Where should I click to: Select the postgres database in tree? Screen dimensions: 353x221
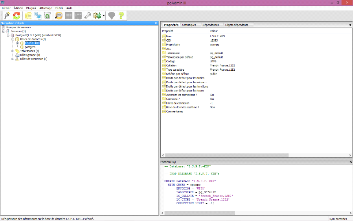30,47
